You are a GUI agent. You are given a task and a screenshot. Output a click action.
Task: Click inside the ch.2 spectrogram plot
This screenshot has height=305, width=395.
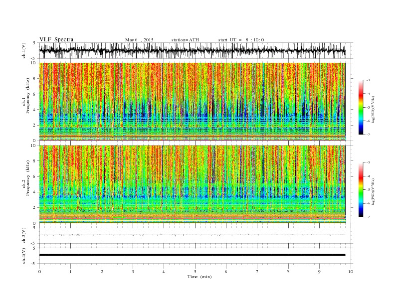192,184
